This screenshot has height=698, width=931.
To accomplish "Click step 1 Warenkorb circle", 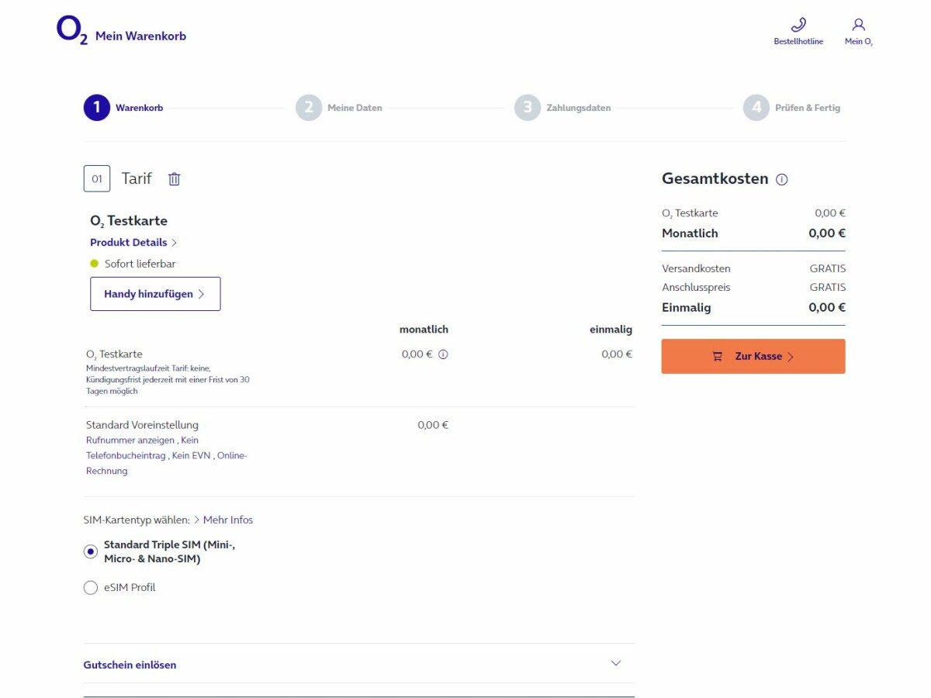I will point(97,108).
